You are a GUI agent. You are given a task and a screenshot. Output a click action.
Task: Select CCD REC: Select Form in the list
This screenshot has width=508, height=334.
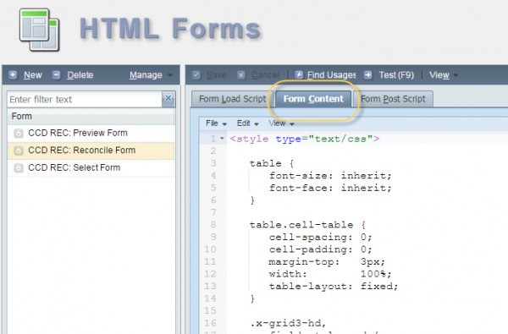pyautogui.click(x=91, y=167)
